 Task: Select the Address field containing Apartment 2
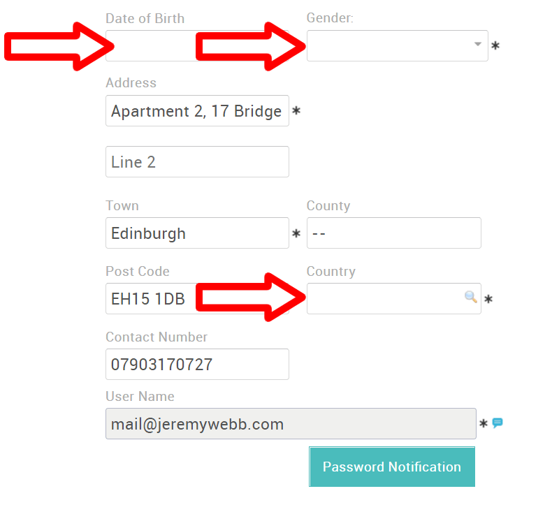197,110
